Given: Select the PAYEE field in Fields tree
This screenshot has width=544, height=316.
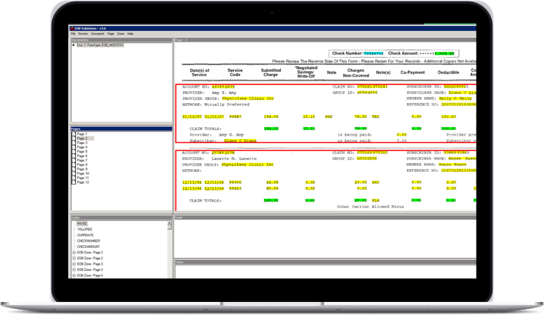Looking at the screenshot, I should (81, 225).
